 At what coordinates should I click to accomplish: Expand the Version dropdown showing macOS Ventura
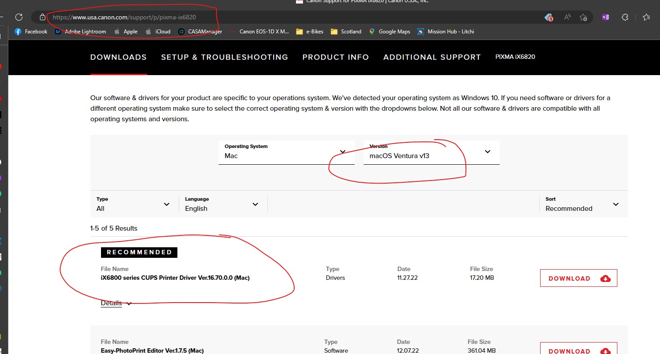pos(431,152)
